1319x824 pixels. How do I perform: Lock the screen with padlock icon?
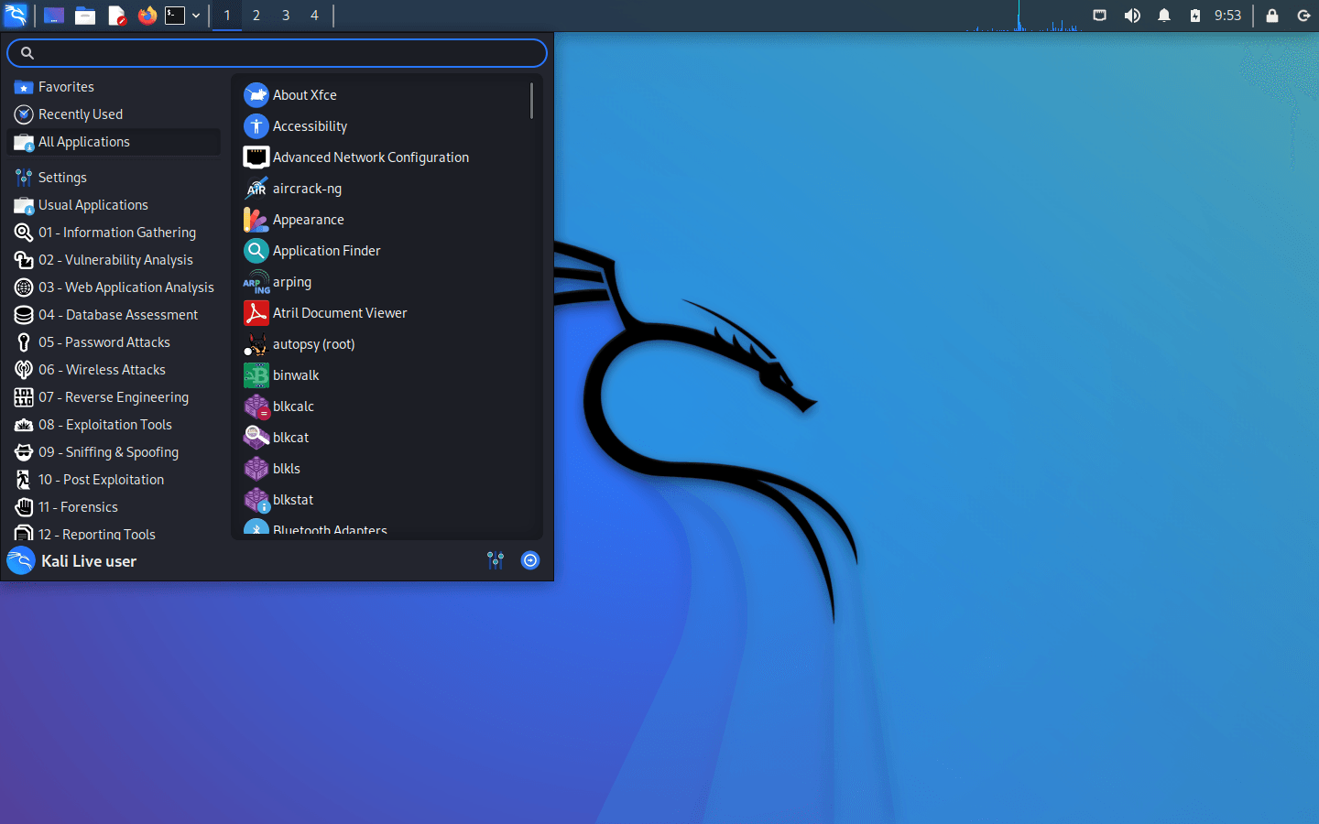coord(1272,16)
